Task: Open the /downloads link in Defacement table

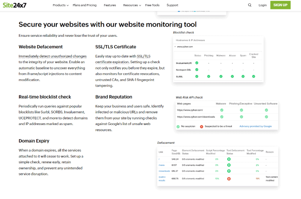Action: [164, 171]
